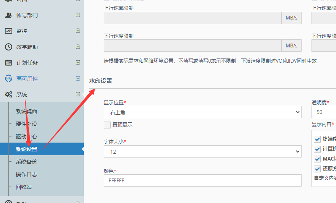Screen dimensions: 336x203
Task: Open 操作日志 from the sidebar
Action: 26,174
